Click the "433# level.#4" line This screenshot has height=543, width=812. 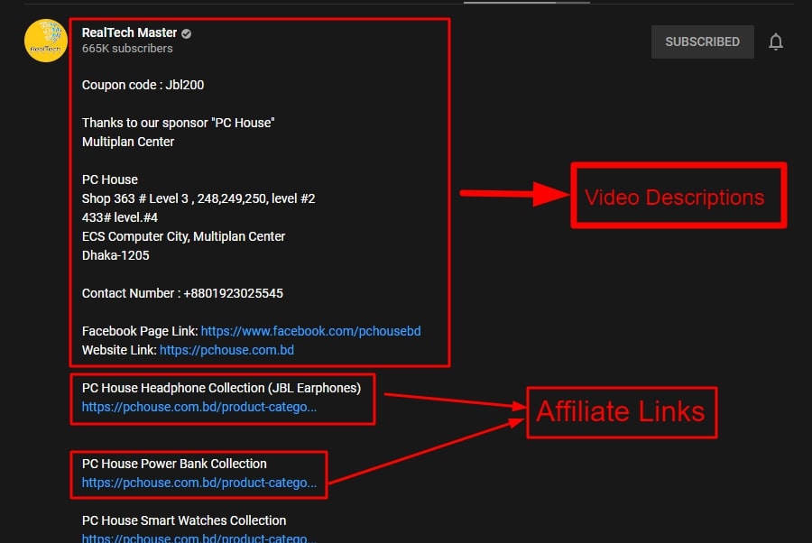(120, 217)
